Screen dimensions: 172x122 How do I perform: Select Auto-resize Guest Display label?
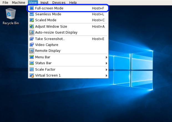(x=56, y=32)
